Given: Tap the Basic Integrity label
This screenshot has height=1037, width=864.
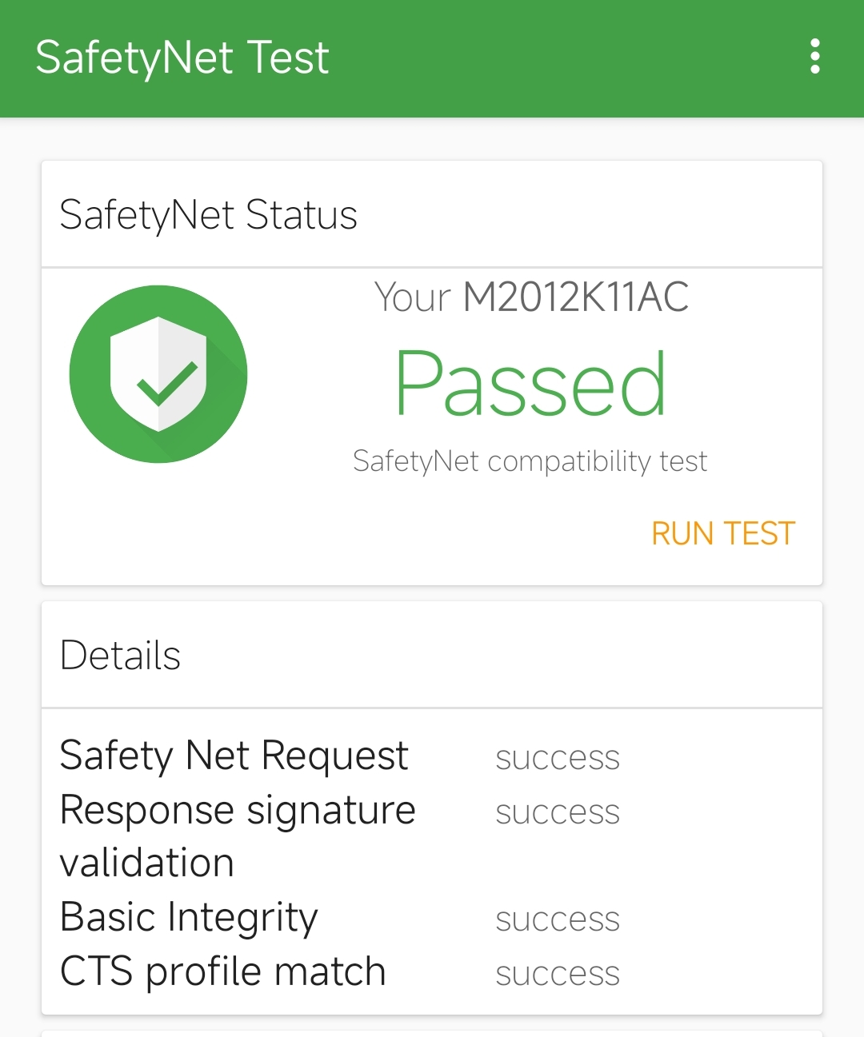Looking at the screenshot, I should [189, 917].
